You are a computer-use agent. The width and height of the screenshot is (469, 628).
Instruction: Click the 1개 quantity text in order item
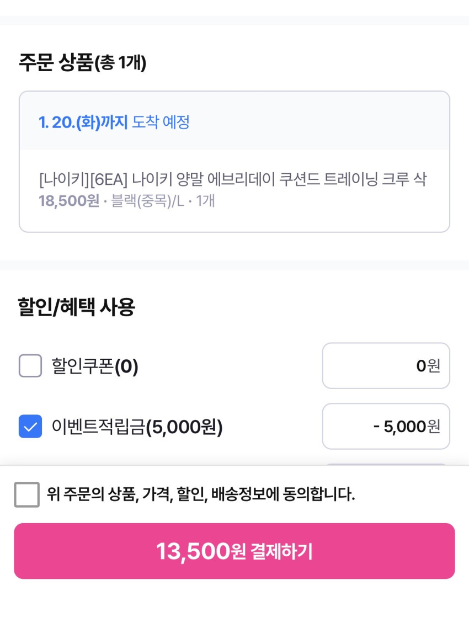click(205, 201)
